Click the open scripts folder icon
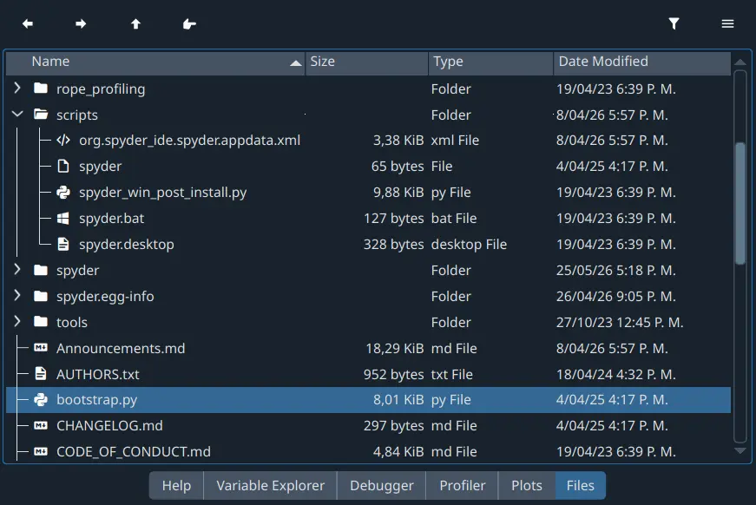 pyautogui.click(x=41, y=115)
